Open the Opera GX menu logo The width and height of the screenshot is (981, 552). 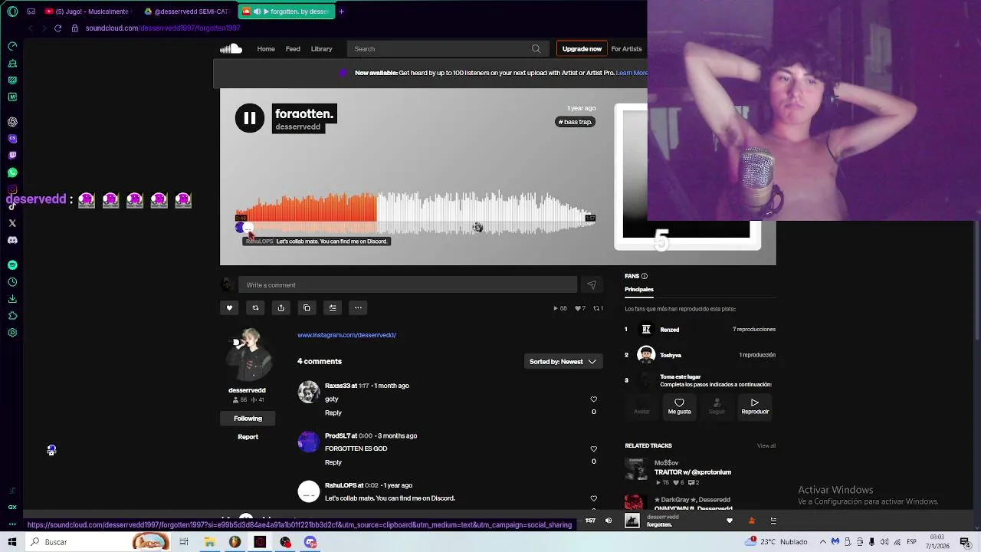(11, 11)
